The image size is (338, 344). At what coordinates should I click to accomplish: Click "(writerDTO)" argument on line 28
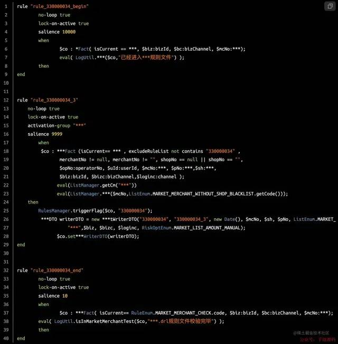124,236
